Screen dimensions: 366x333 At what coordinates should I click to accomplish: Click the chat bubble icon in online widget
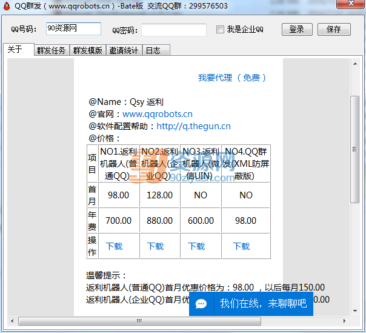[x=201, y=304]
